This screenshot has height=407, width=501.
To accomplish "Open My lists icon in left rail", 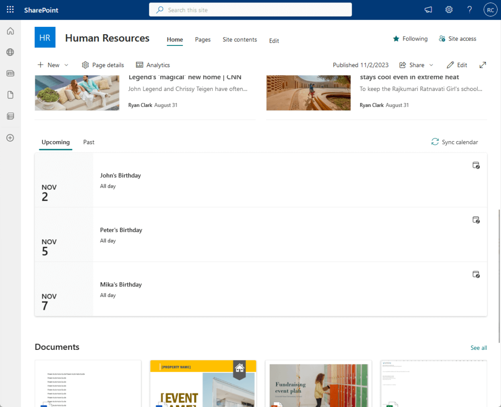I will click(10, 116).
